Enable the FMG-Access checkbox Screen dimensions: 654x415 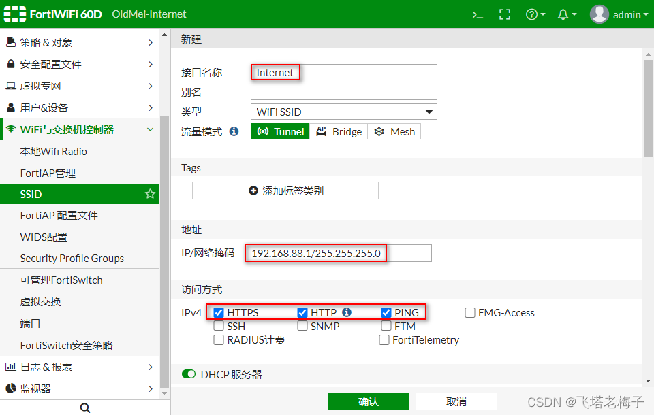[470, 312]
